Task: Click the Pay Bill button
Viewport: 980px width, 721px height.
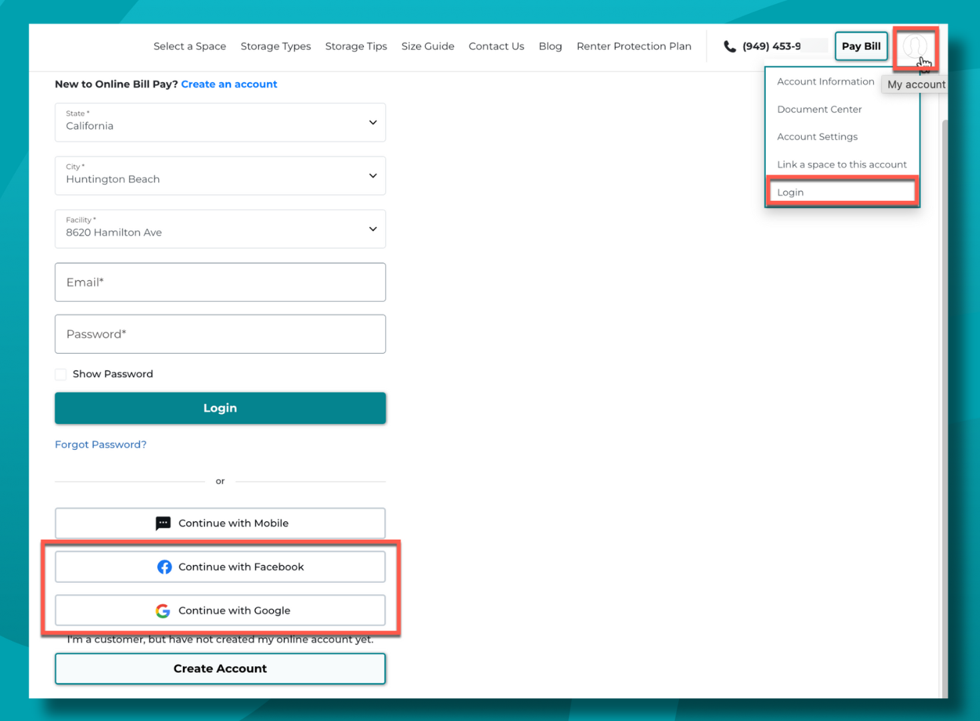Action: tap(861, 46)
